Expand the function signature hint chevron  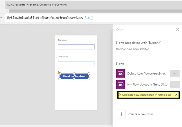click(x=2, y=5)
